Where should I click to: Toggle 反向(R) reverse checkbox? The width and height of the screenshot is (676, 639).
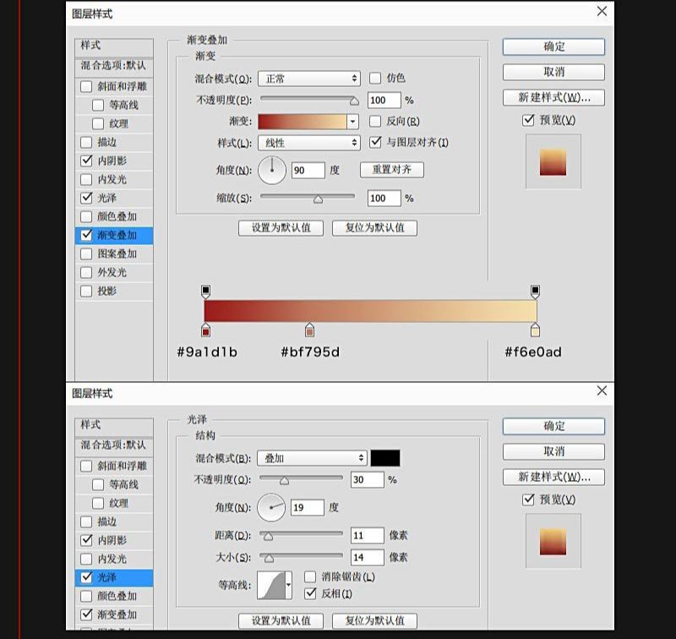tap(375, 121)
